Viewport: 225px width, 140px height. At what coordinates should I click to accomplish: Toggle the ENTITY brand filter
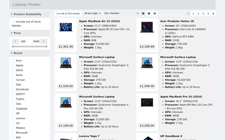pos(13,94)
